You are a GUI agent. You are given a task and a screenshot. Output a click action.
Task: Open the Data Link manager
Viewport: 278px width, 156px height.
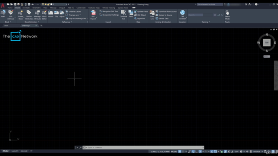[152, 15]
